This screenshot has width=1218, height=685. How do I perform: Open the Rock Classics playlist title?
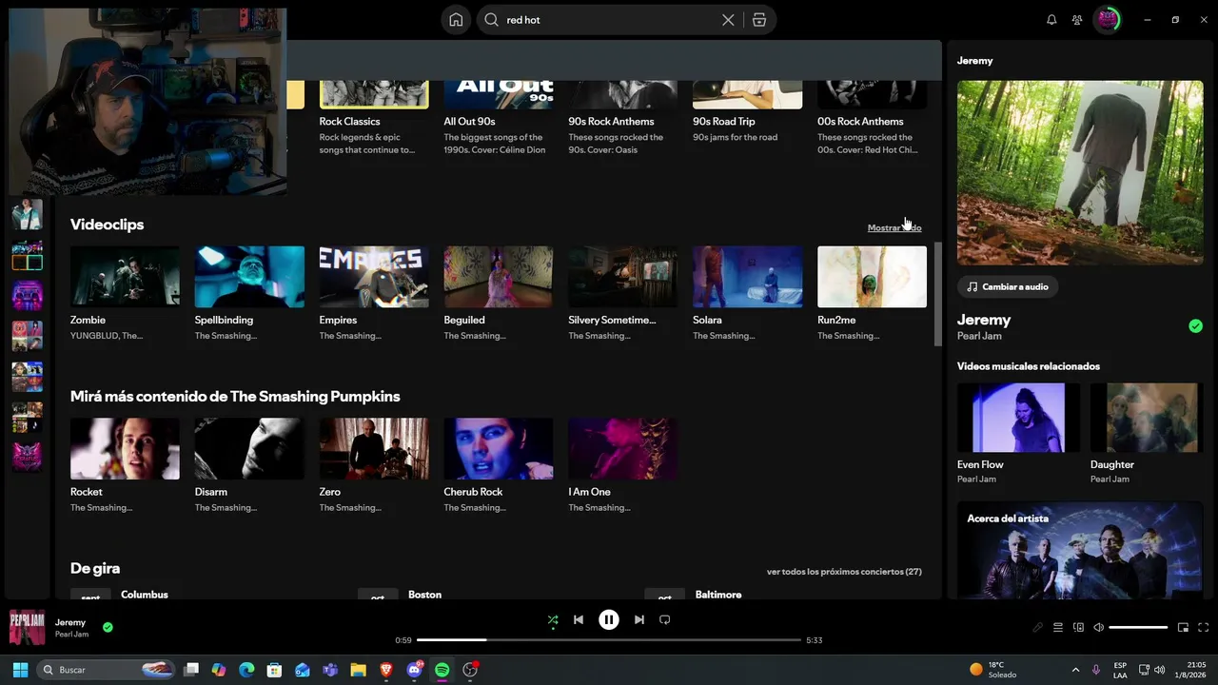pyautogui.click(x=349, y=122)
